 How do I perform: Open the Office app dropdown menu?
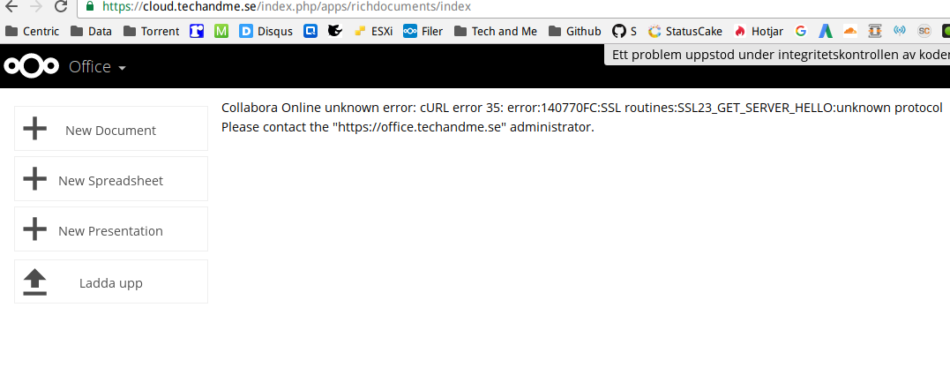tap(98, 67)
